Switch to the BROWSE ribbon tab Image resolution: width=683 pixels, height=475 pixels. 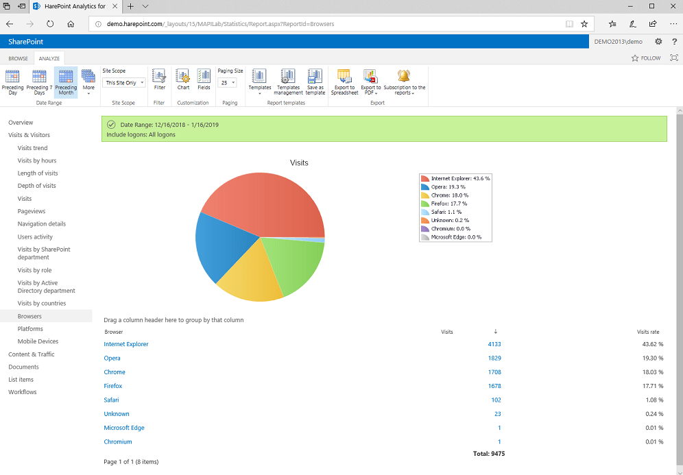[x=19, y=58]
